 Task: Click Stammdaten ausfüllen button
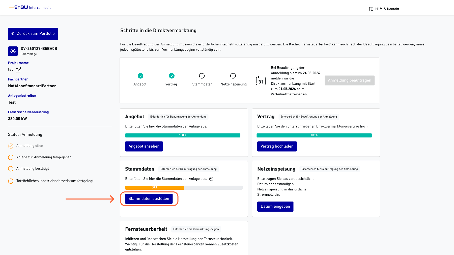(x=149, y=199)
